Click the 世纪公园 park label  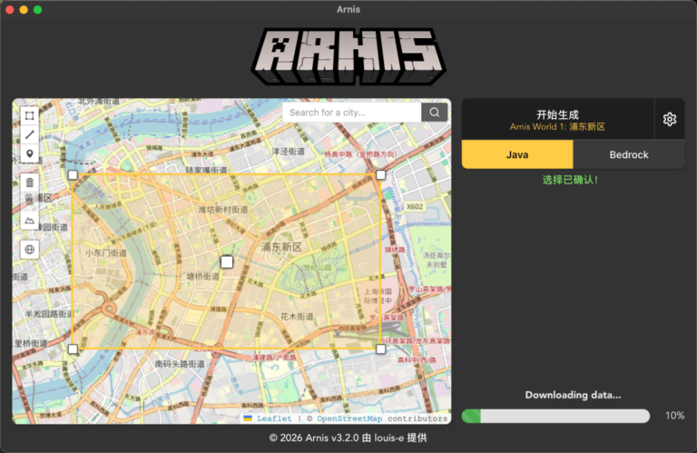pyautogui.click(x=318, y=268)
